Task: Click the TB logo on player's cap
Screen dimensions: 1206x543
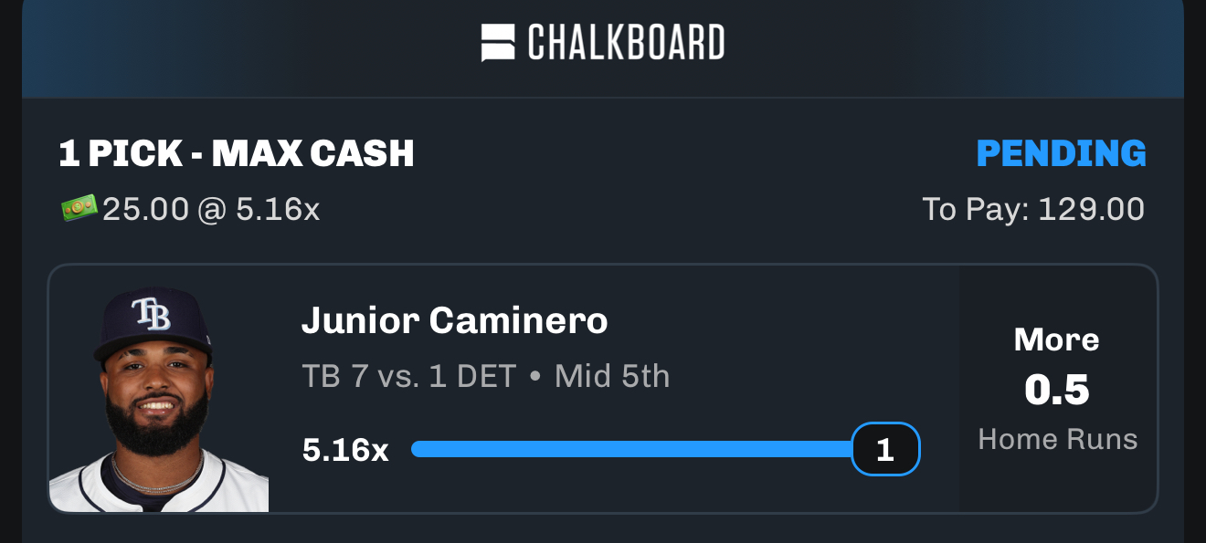Action: coord(151,313)
